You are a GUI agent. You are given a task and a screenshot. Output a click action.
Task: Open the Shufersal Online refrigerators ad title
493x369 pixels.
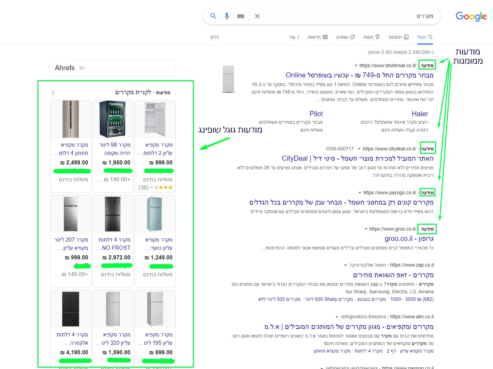(360, 75)
